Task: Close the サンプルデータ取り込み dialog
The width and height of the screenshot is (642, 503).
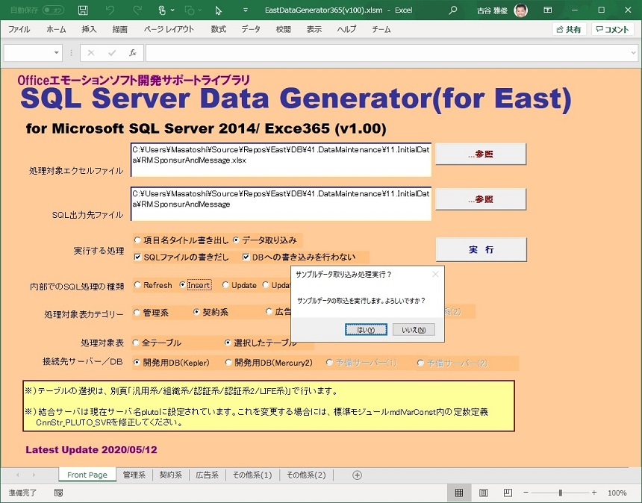Action: [435, 274]
